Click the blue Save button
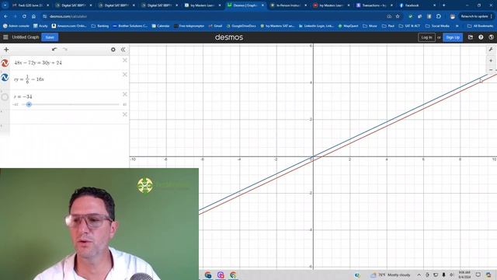 click(50, 37)
